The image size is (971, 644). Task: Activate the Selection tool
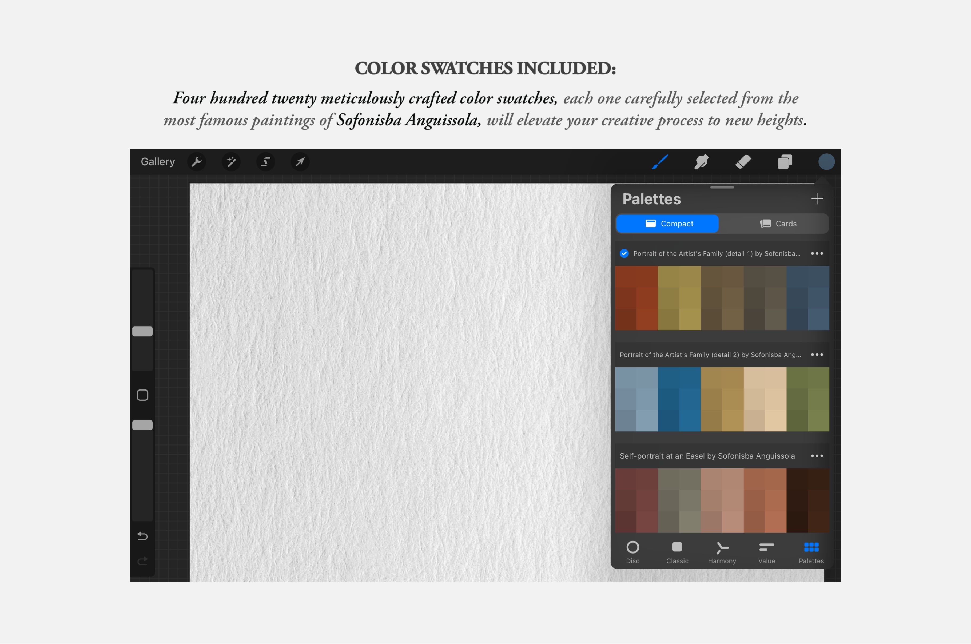point(265,161)
